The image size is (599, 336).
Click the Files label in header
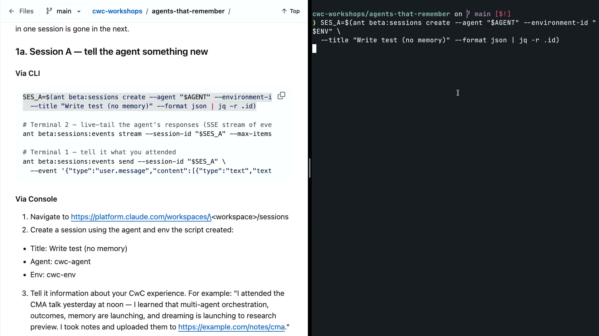point(26,11)
